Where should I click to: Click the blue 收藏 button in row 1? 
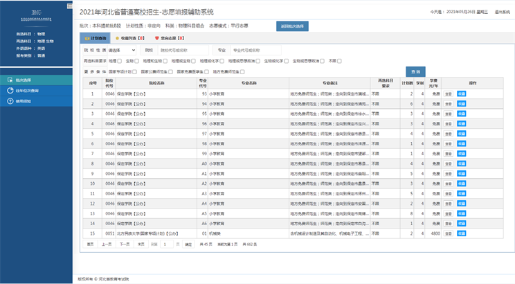(461, 93)
